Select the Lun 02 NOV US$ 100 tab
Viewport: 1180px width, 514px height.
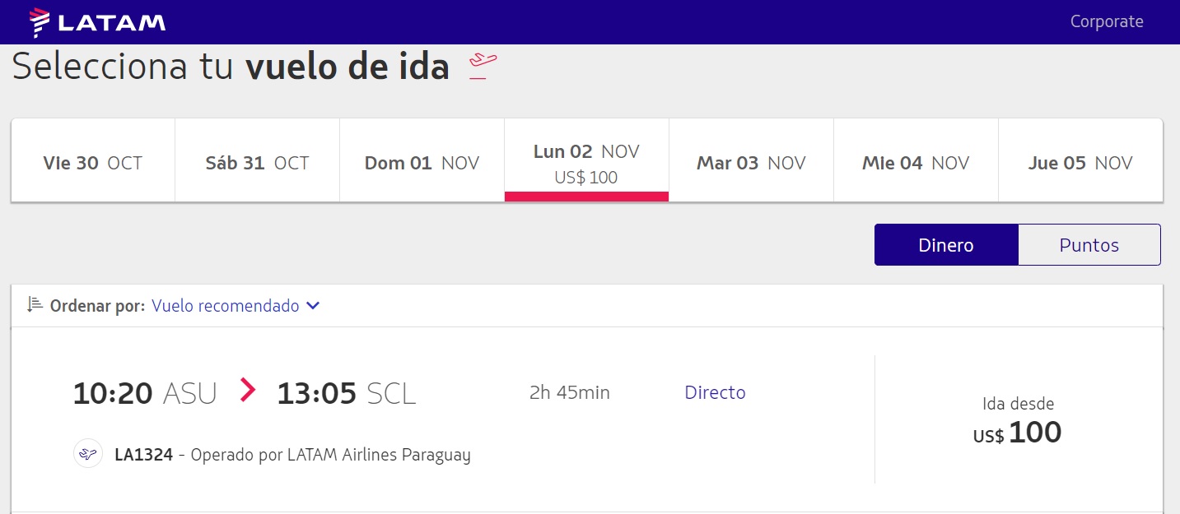[586, 160]
